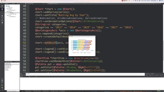The width and height of the screenshot is (164, 92).
Task: Click the Find Next button
Action: click(152, 74)
